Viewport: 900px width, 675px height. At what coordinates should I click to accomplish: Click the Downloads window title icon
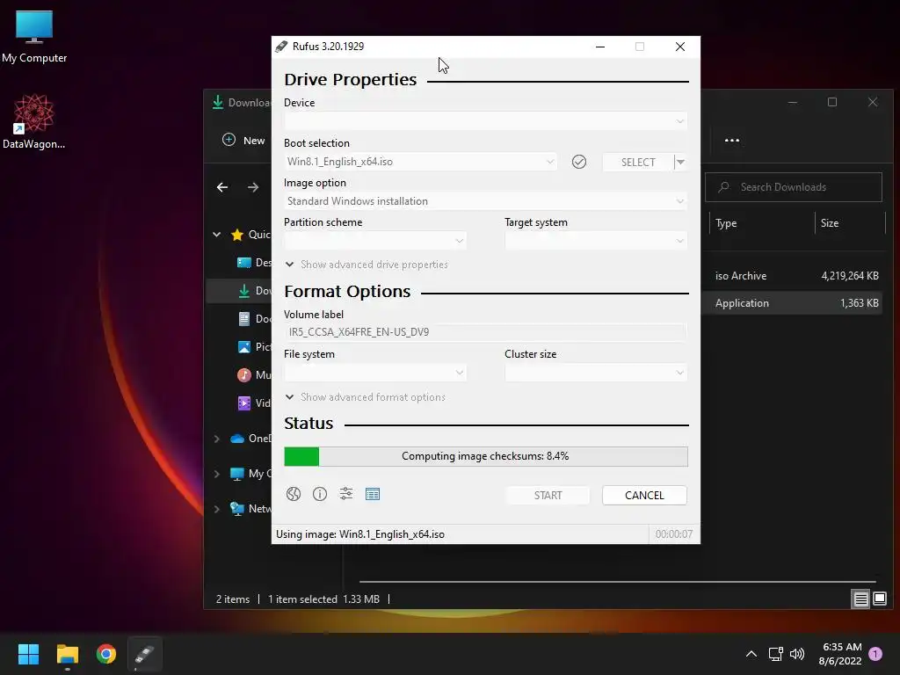(x=218, y=102)
